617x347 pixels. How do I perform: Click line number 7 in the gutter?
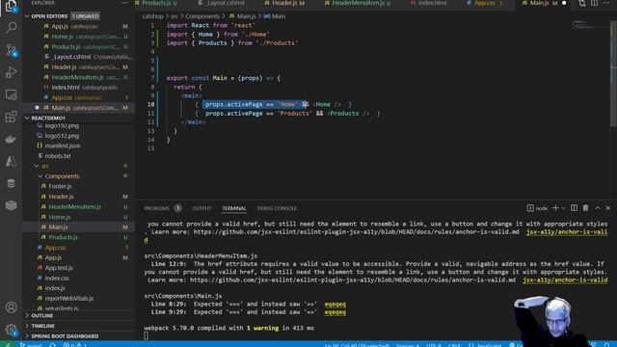coord(152,78)
